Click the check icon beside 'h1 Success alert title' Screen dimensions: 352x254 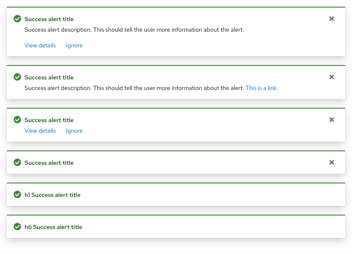(x=17, y=194)
